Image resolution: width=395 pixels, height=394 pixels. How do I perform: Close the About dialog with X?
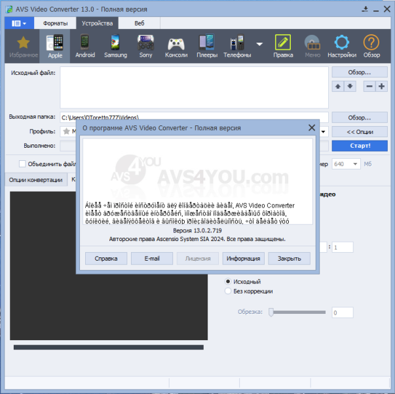pos(312,128)
